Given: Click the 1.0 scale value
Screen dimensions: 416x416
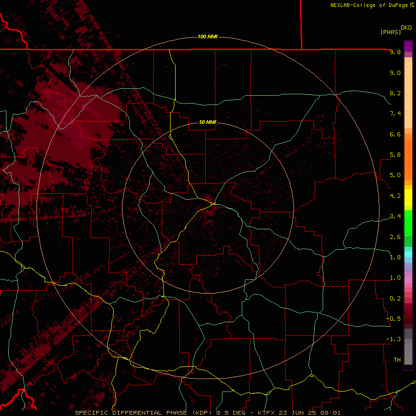Looking at the screenshot, I should 395,278.
